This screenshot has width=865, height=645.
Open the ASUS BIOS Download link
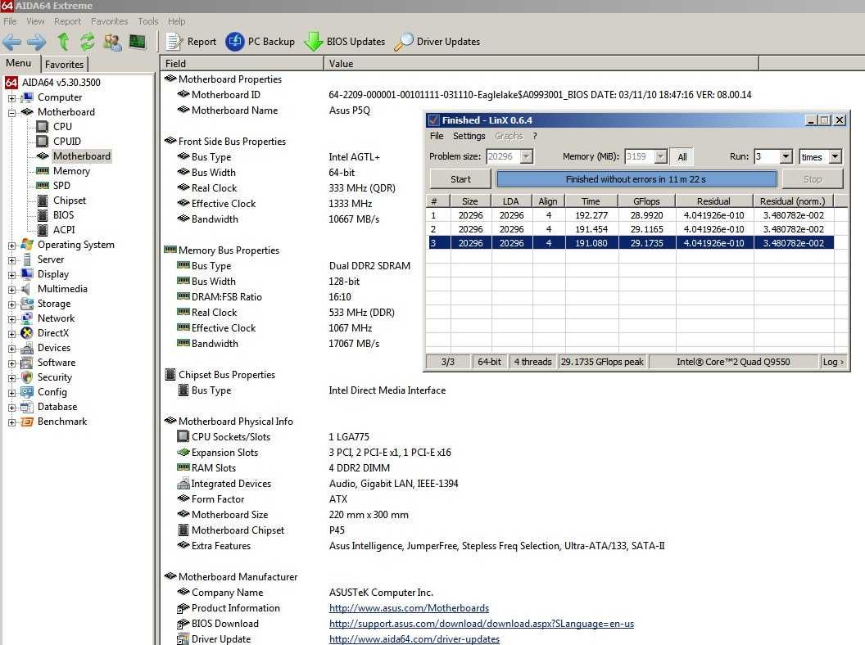pos(481,624)
